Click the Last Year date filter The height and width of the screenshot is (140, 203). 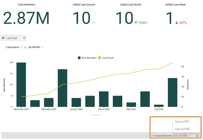pos(13,38)
